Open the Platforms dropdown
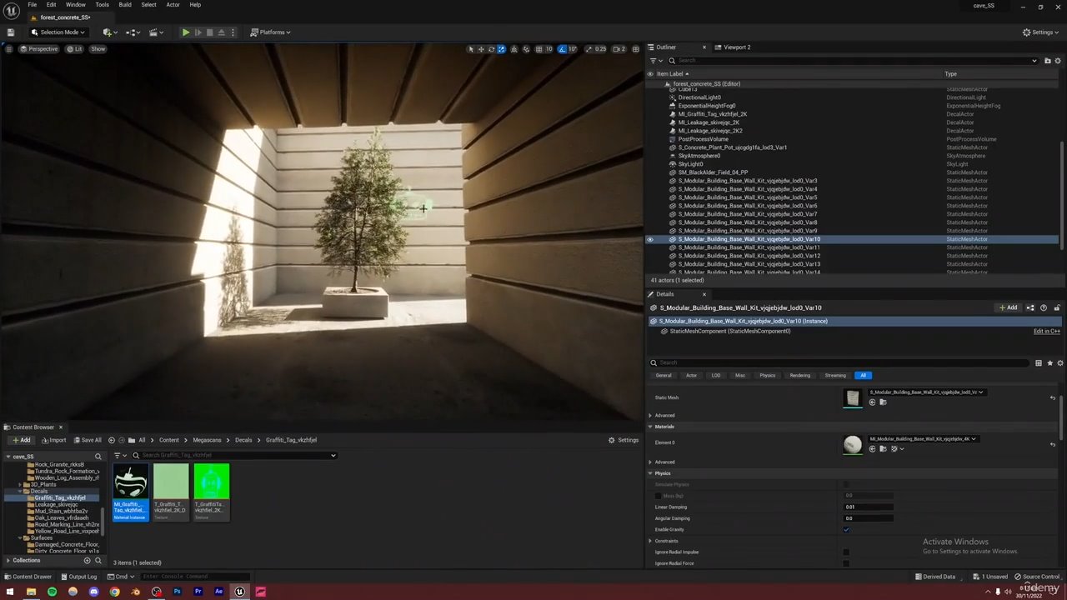Image resolution: width=1067 pixels, height=600 pixels. coord(270,32)
